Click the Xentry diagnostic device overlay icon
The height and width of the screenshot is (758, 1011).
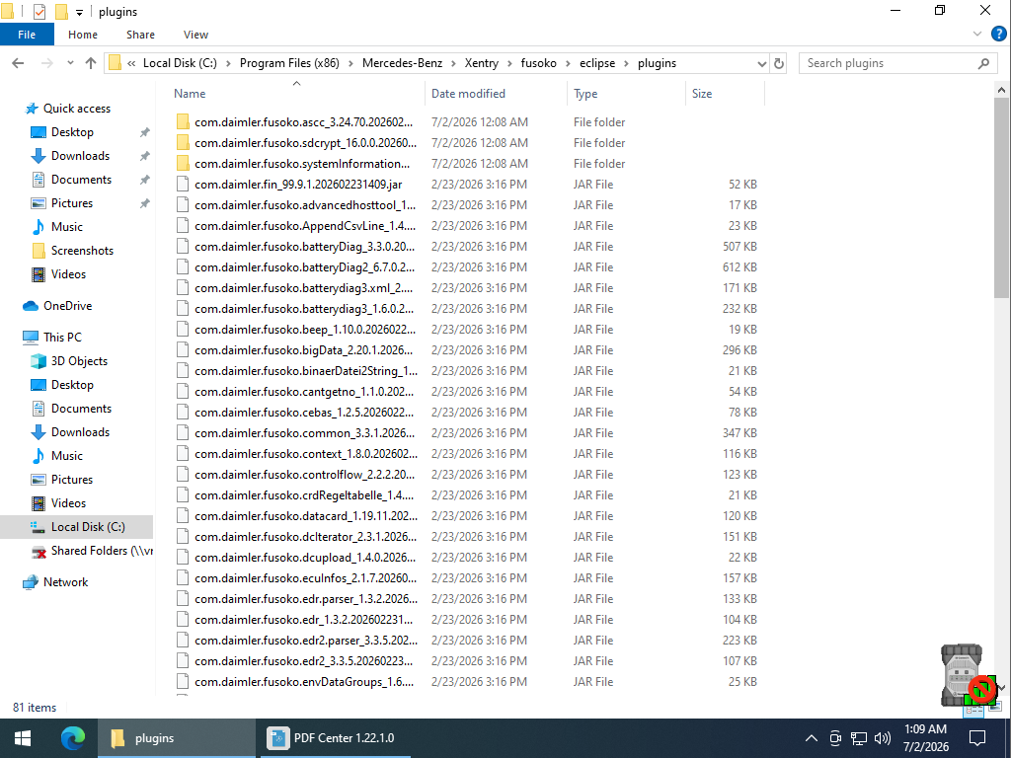(x=968, y=675)
